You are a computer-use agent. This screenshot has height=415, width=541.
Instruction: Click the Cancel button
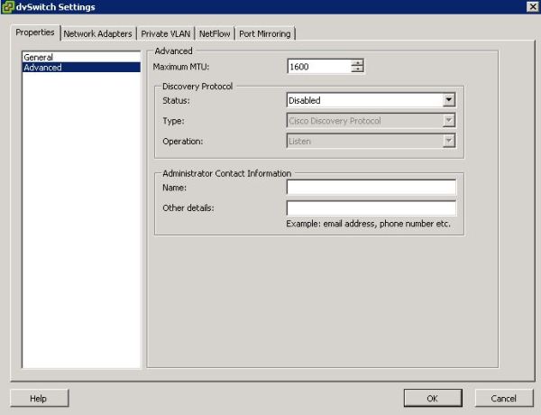click(x=503, y=398)
